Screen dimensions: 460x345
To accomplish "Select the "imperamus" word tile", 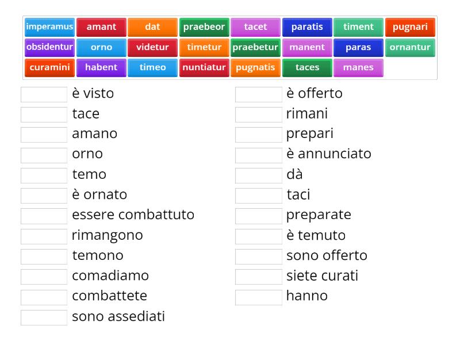I will (49, 26).
